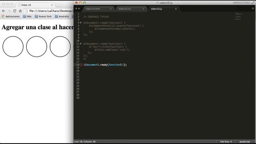Click the first circle on the page

pos(13,46)
